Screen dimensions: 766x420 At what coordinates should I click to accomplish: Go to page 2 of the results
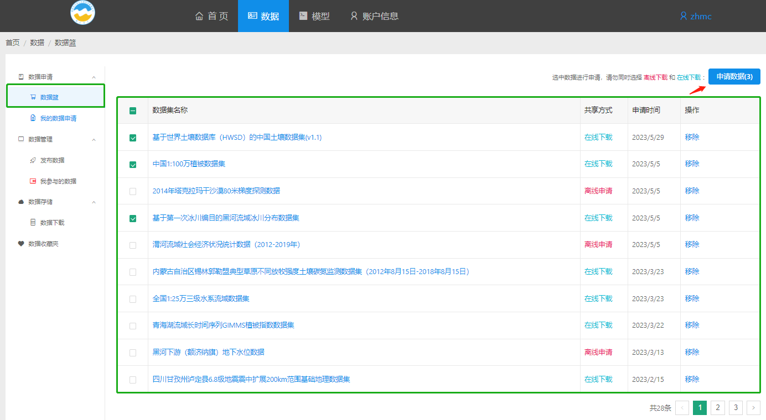[718, 408]
